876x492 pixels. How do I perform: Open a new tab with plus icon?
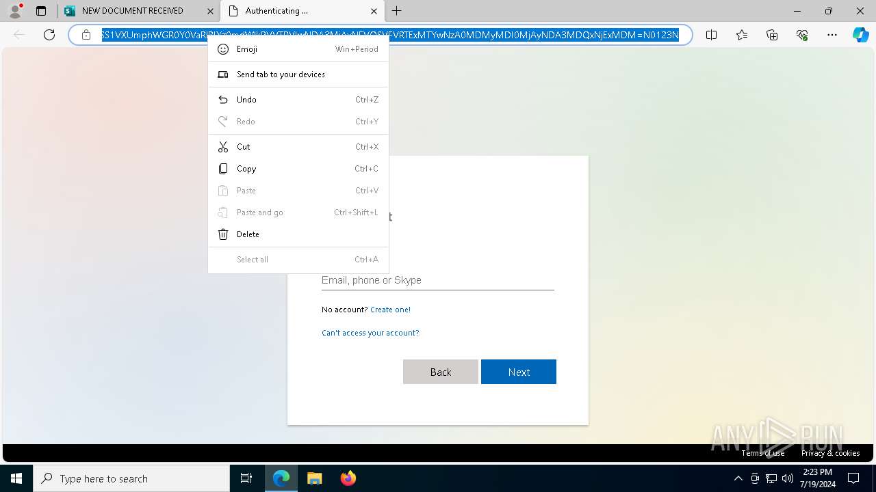pos(396,11)
